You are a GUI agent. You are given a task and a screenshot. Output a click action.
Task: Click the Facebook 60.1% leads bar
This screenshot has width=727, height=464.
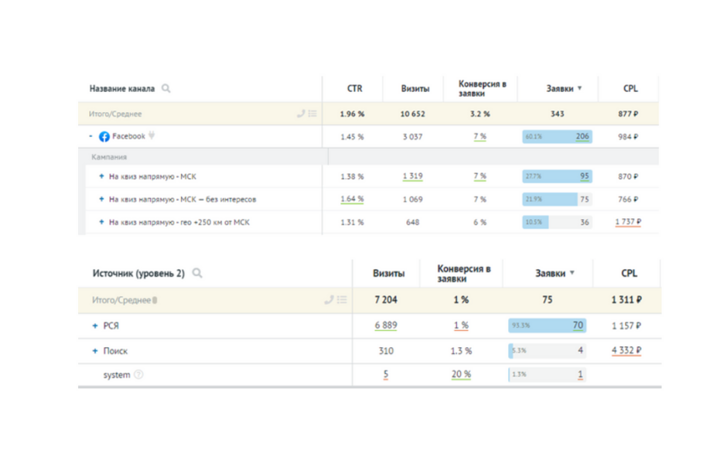pyautogui.click(x=557, y=136)
